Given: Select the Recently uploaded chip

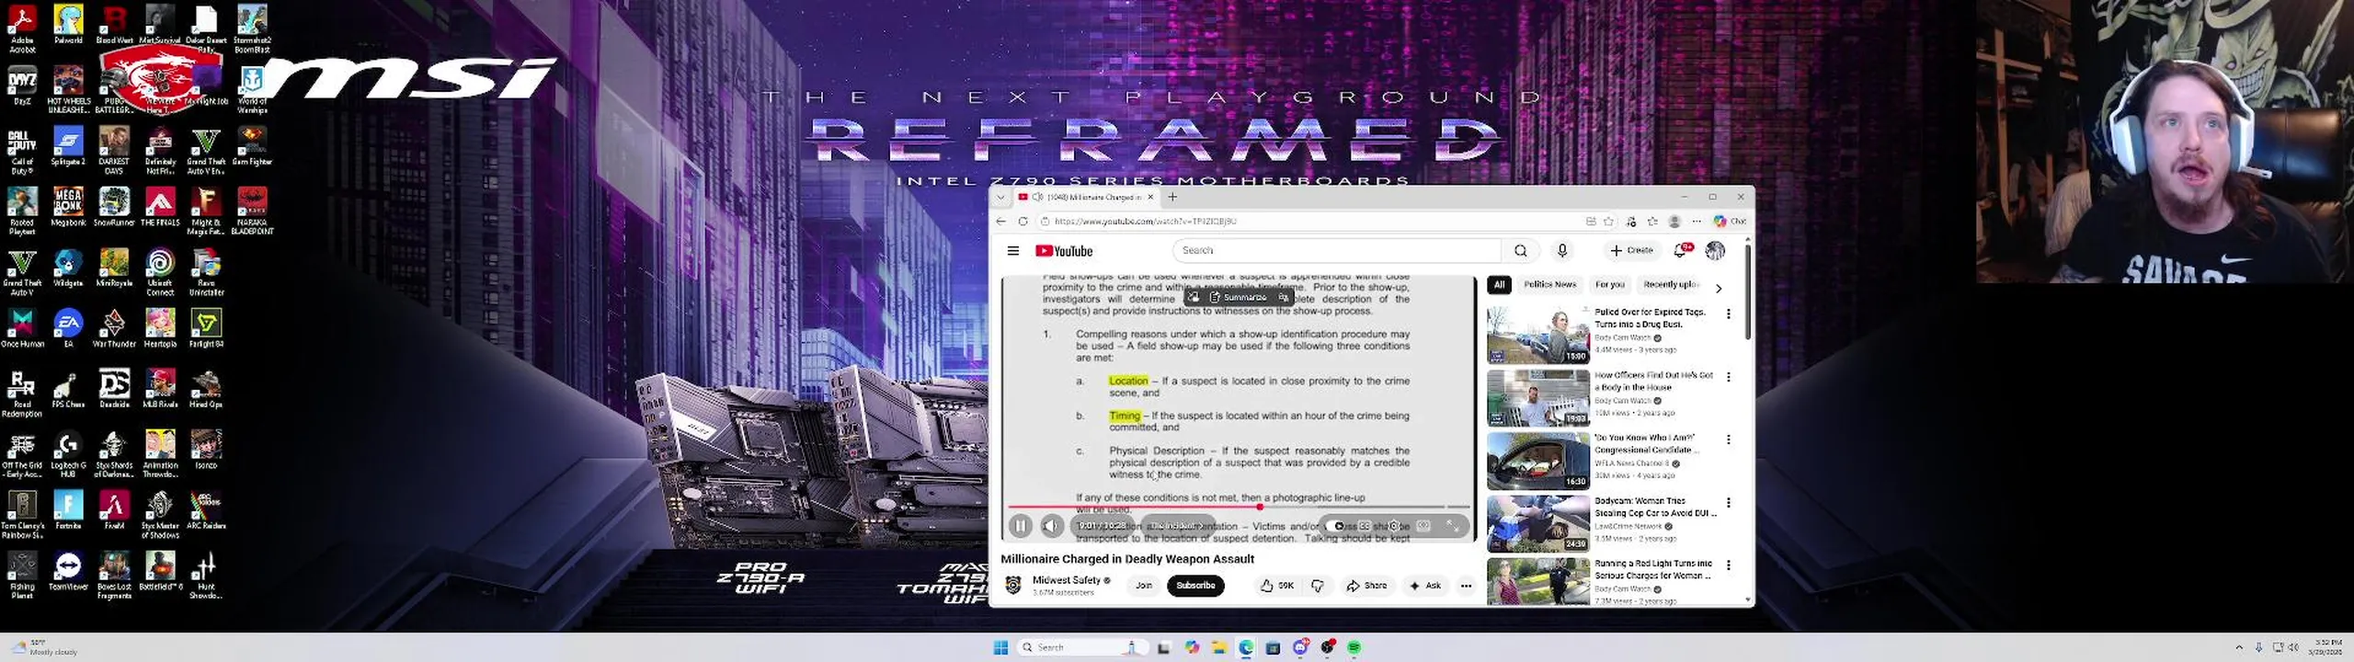Looking at the screenshot, I should [x=1671, y=285].
